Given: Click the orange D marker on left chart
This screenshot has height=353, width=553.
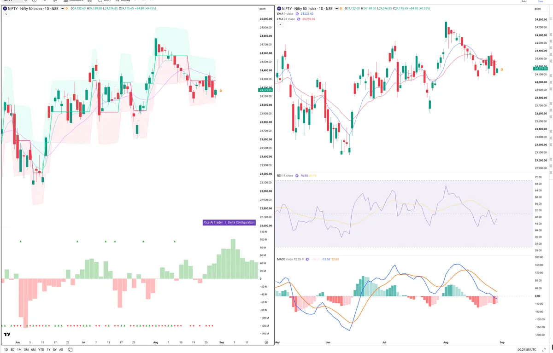Looking at the screenshot, I should pyautogui.click(x=221, y=91).
